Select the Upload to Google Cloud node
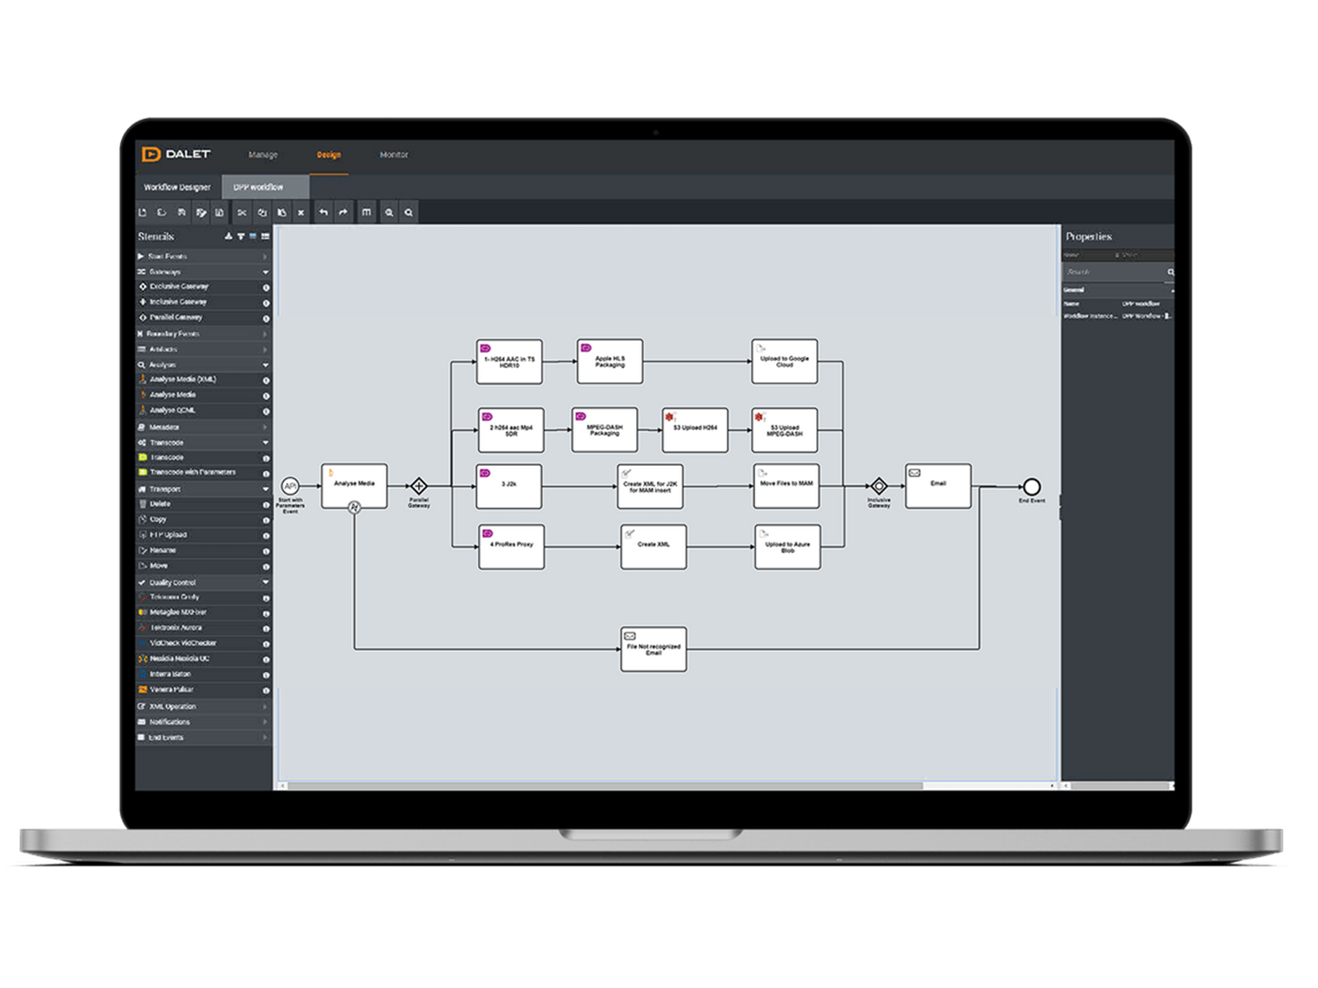 tap(784, 362)
